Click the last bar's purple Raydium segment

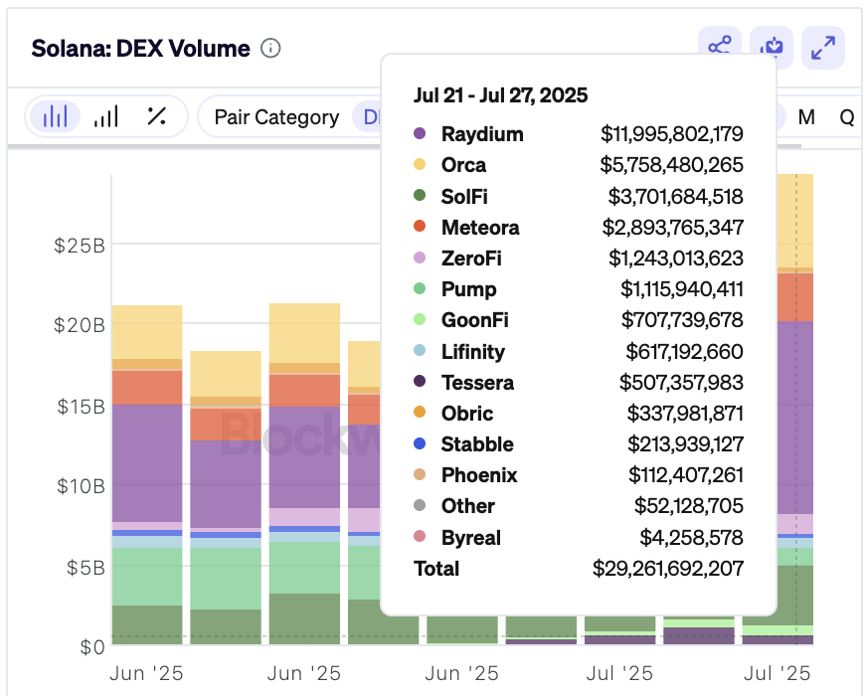pos(795,418)
